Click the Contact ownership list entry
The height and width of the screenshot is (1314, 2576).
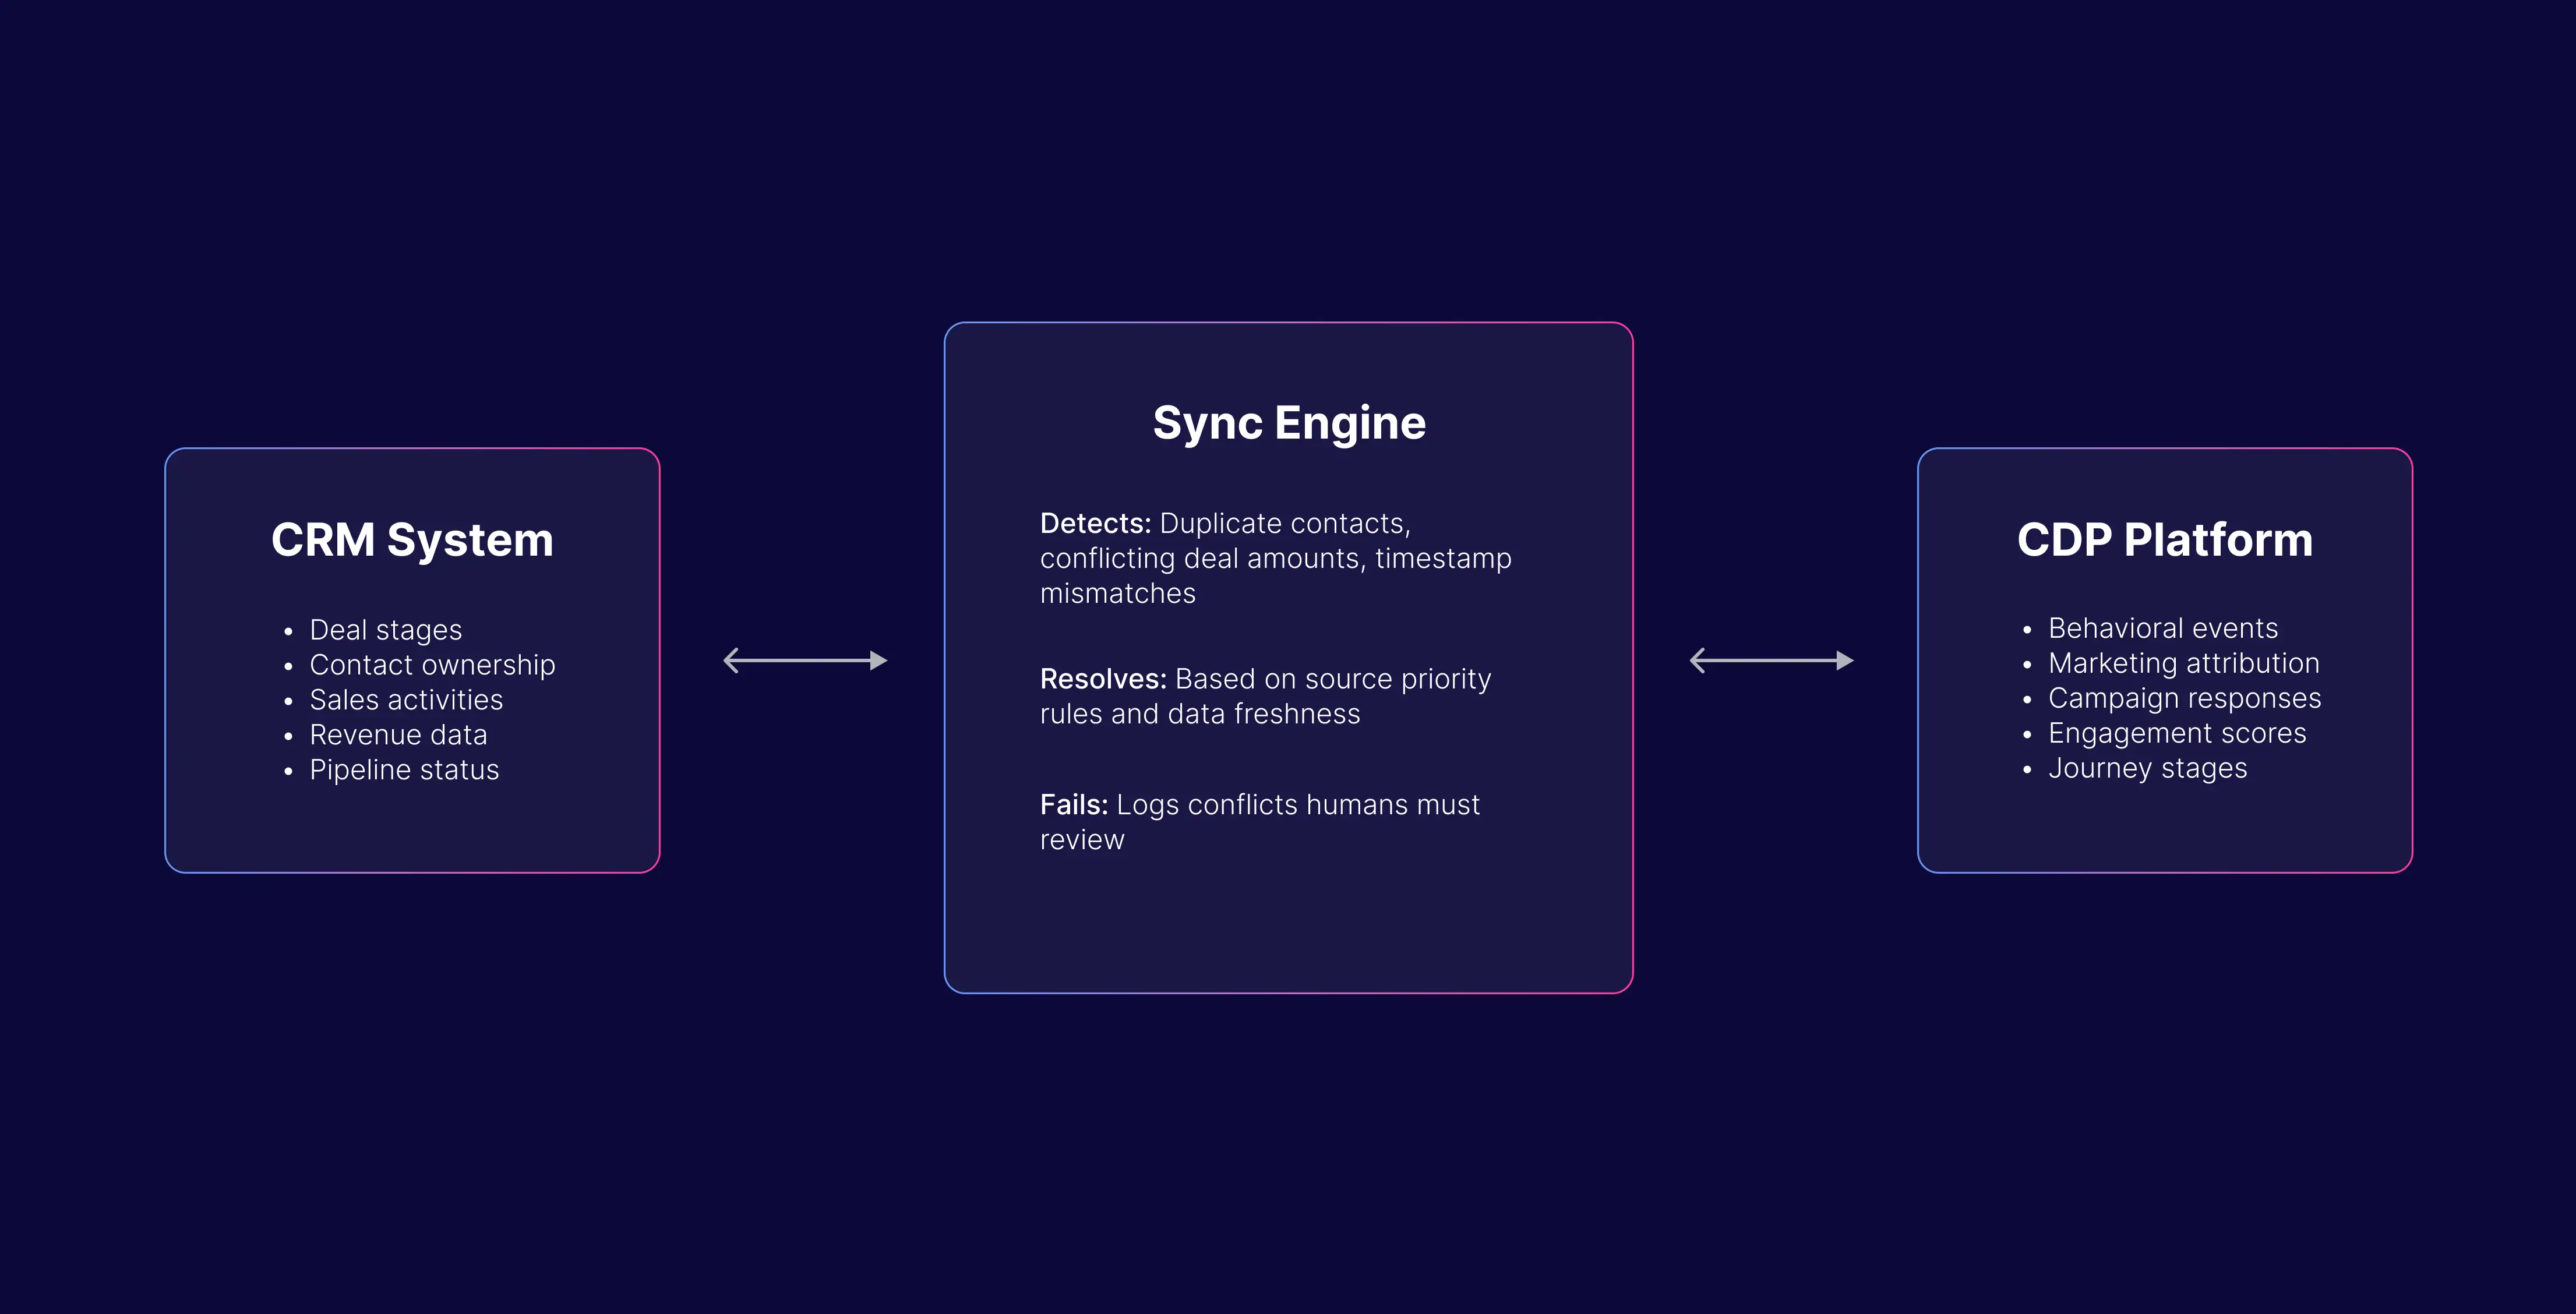point(432,665)
